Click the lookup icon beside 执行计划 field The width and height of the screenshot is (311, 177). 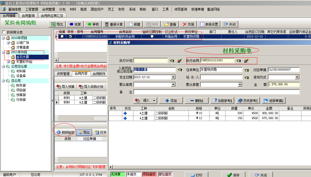click(x=172, y=60)
